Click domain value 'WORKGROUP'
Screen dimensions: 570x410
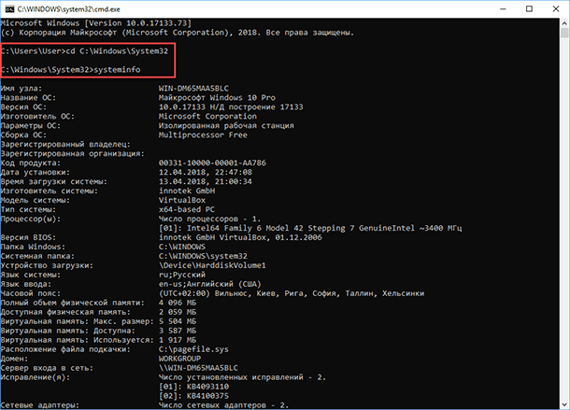180,359
